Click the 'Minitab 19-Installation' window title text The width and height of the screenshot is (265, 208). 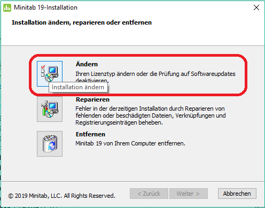[x=45, y=7]
